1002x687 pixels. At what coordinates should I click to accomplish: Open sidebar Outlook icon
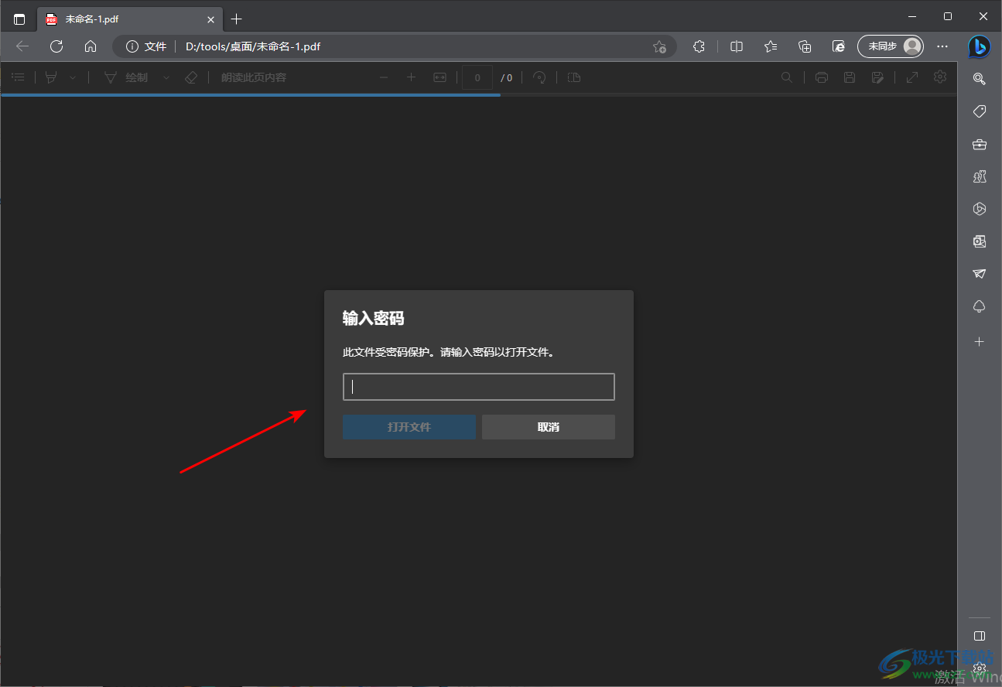coord(980,241)
